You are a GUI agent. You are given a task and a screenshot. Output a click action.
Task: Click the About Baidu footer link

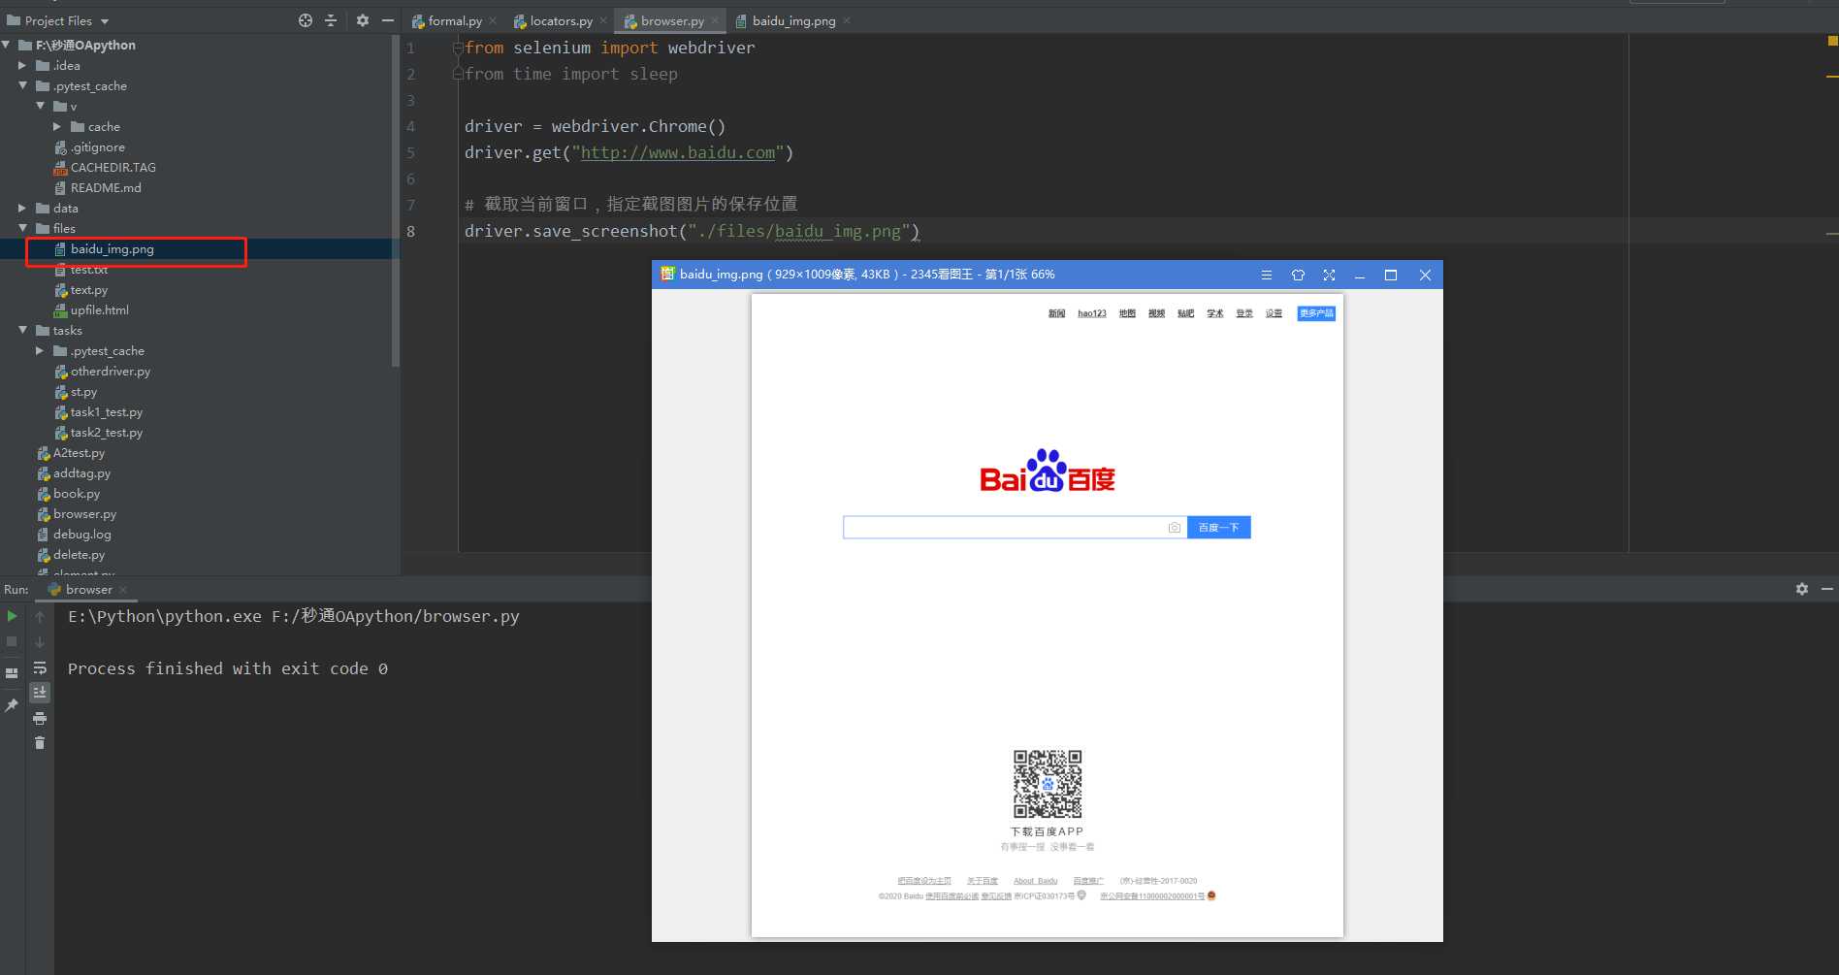(x=1035, y=881)
